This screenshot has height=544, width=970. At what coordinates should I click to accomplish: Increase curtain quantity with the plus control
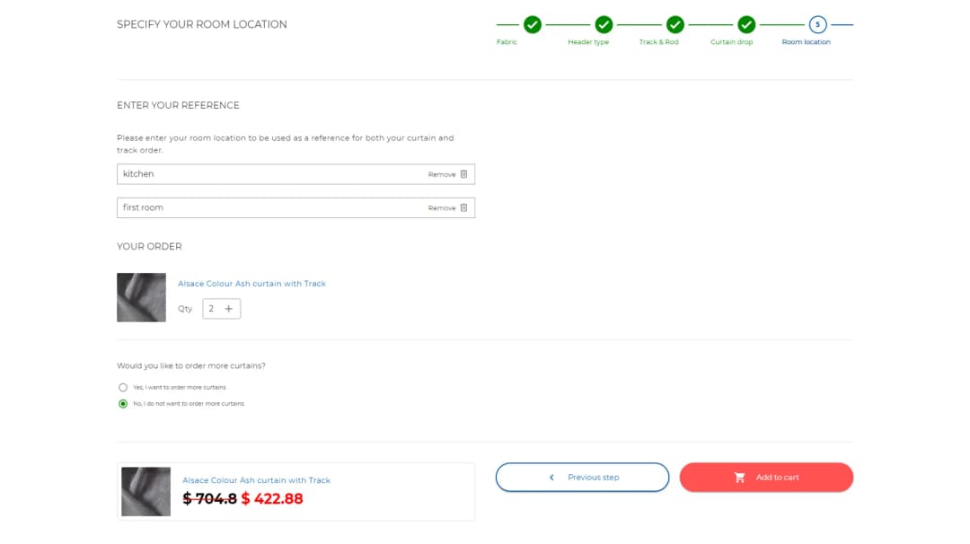point(229,308)
